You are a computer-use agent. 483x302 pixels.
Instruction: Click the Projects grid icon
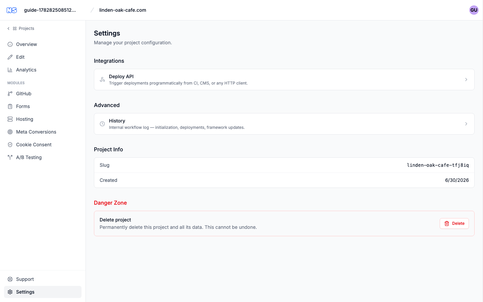pyautogui.click(x=15, y=29)
